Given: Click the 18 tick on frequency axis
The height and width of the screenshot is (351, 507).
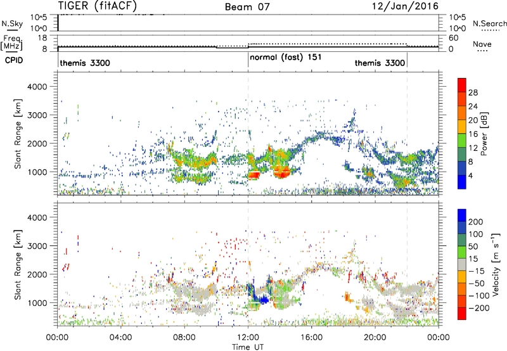Looking at the screenshot, I should (42, 38).
